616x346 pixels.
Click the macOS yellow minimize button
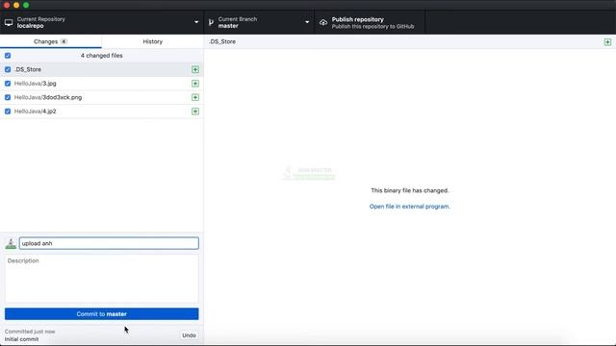click(x=16, y=5)
